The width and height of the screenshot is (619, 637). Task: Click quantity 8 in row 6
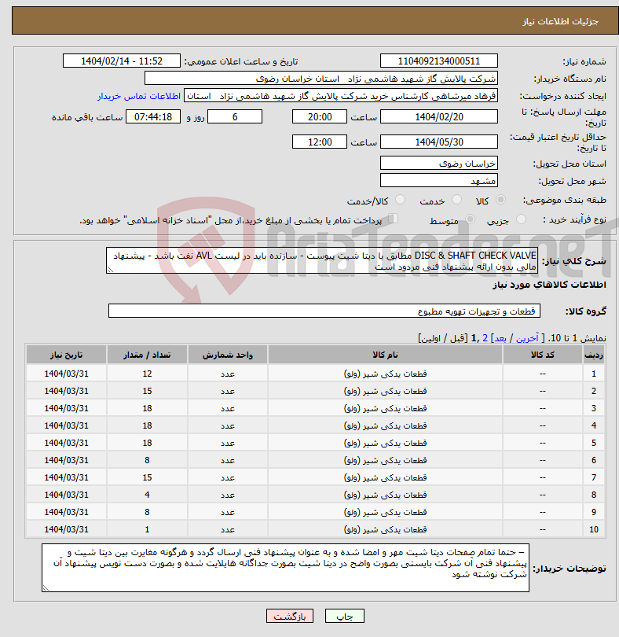pos(147,460)
